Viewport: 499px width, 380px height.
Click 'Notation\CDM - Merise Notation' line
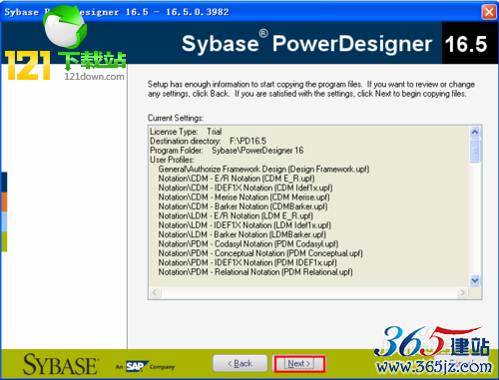point(244,196)
